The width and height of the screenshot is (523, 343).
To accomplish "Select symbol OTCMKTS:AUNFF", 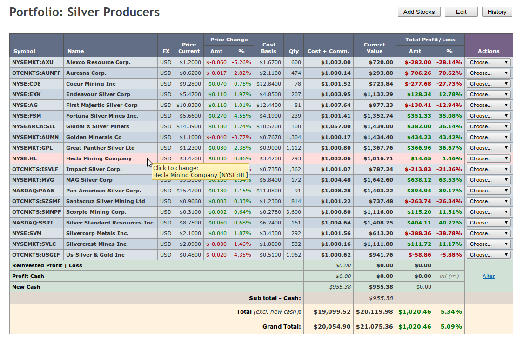I will 36,73.
